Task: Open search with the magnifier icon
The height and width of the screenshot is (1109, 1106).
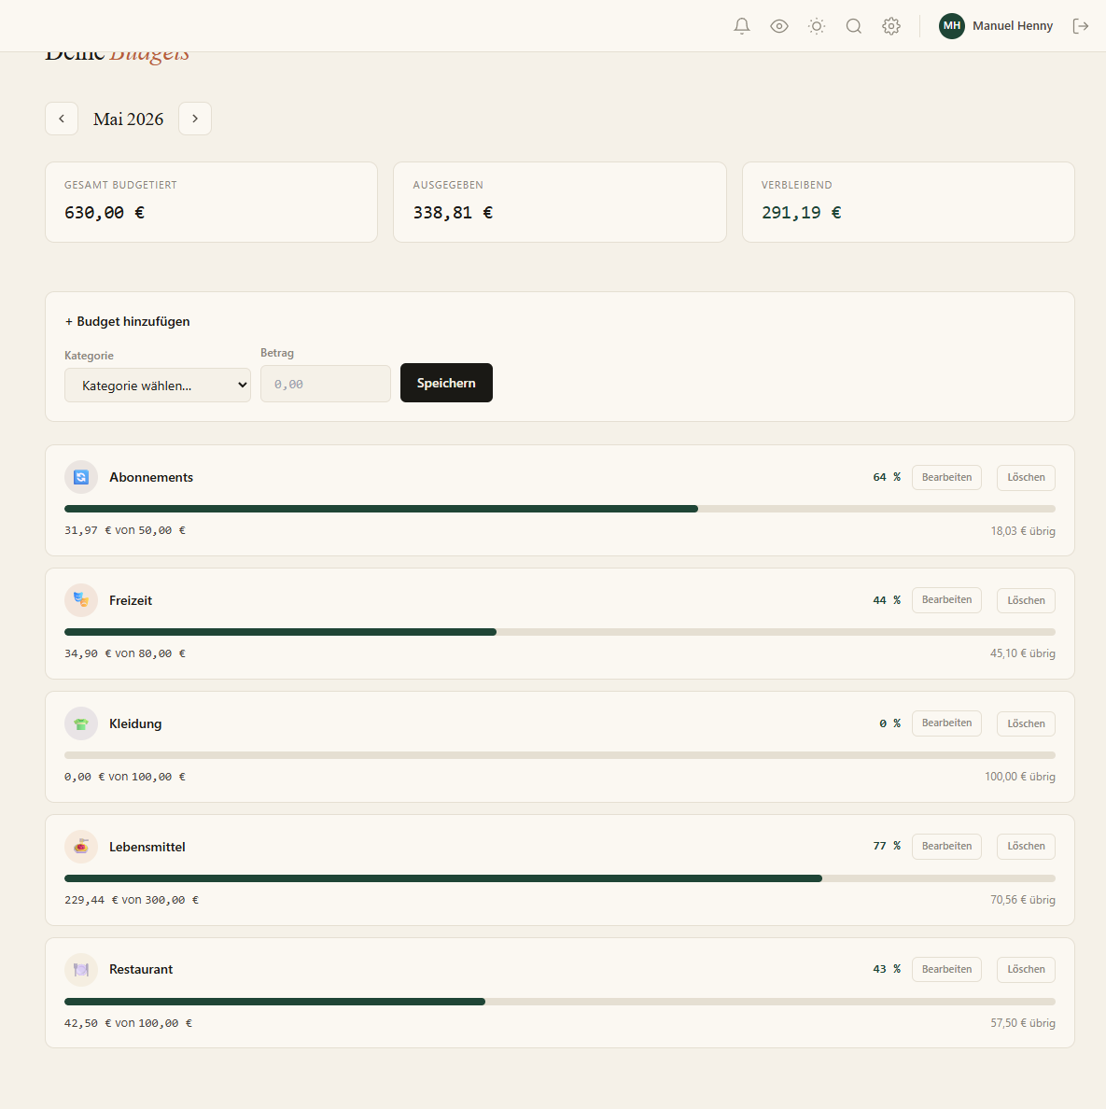Action: [x=854, y=26]
